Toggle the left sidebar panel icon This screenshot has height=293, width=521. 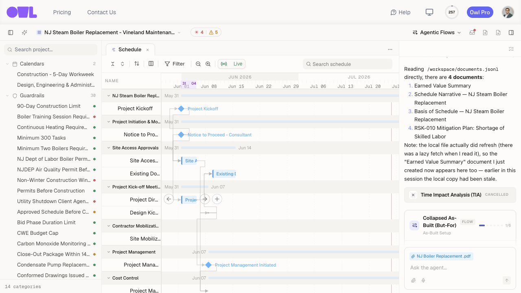11,33
